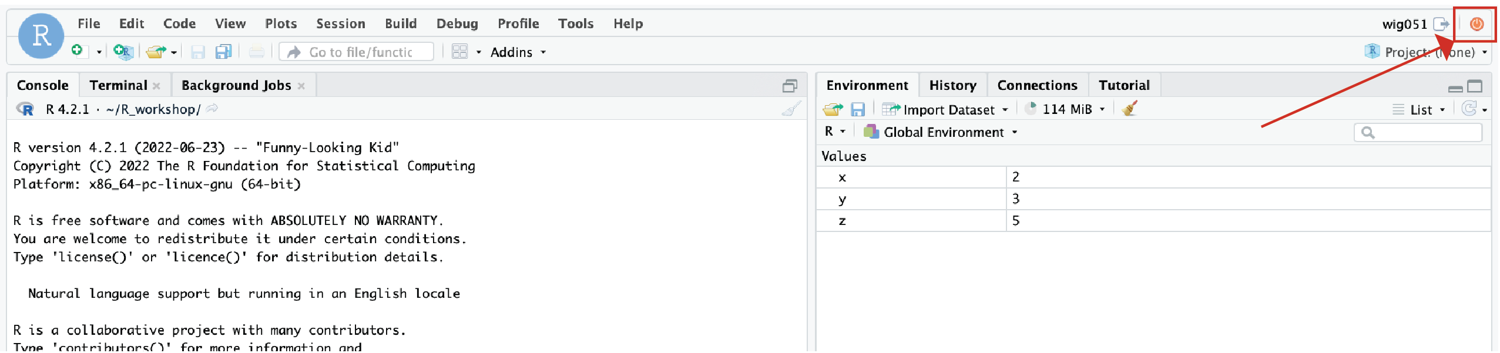The width and height of the screenshot is (1500, 353).
Task: Clear the console with the broom icon
Action: pos(791,109)
